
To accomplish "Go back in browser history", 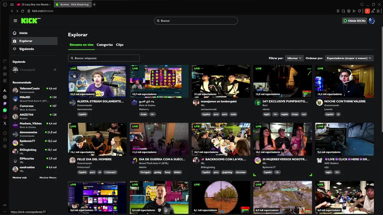I will (12, 11).
